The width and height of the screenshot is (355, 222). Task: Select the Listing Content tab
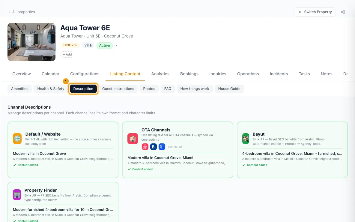[125, 74]
